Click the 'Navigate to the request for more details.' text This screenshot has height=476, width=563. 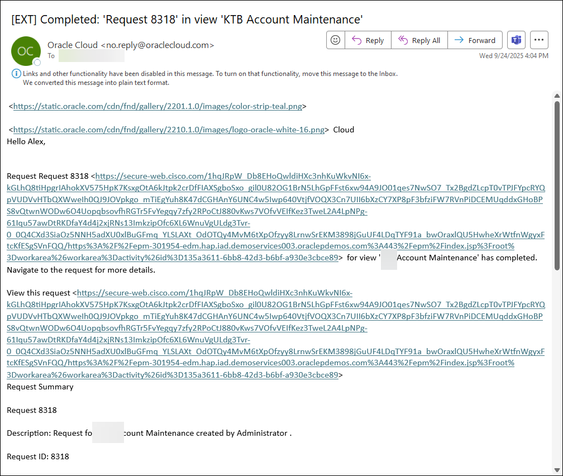click(81, 270)
